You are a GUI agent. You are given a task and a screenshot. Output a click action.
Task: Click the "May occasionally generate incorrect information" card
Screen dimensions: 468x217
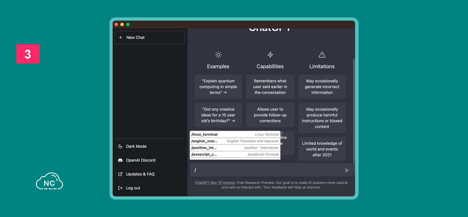(322, 87)
